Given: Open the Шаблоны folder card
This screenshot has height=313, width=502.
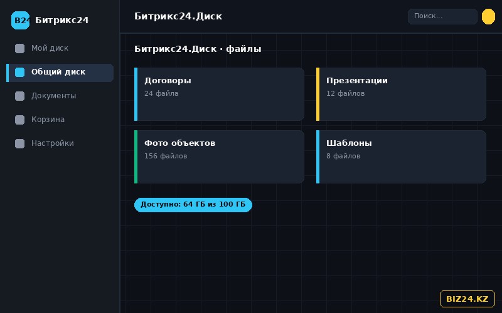Looking at the screenshot, I should point(401,157).
